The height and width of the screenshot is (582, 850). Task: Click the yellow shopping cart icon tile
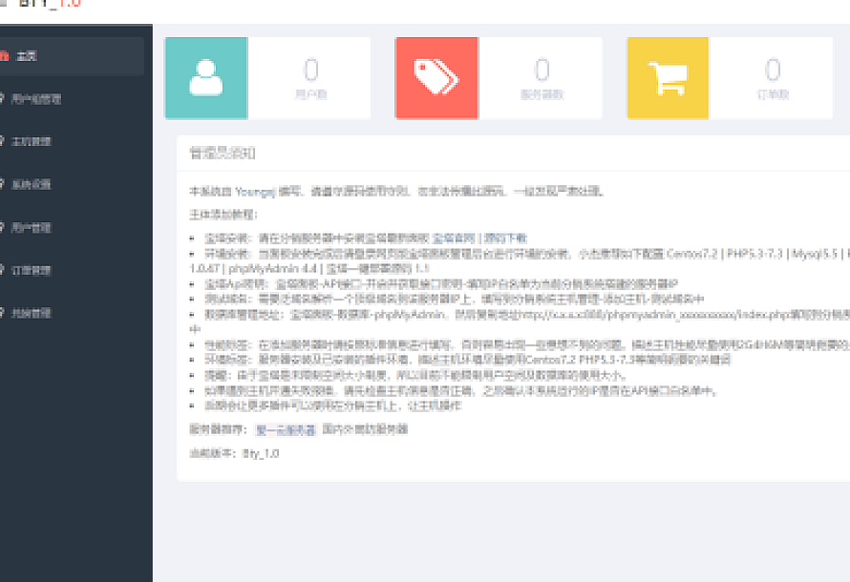click(x=668, y=78)
